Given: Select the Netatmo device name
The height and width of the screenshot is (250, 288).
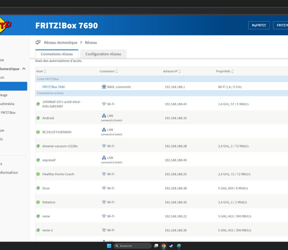Looking at the screenshot, I should tap(49, 202).
